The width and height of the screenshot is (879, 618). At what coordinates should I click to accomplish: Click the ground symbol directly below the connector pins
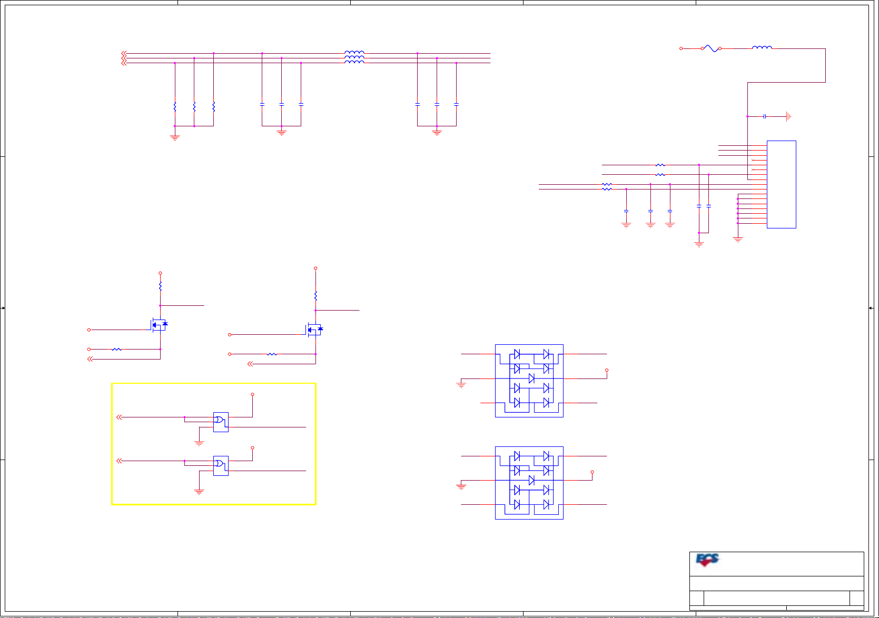[738, 240]
